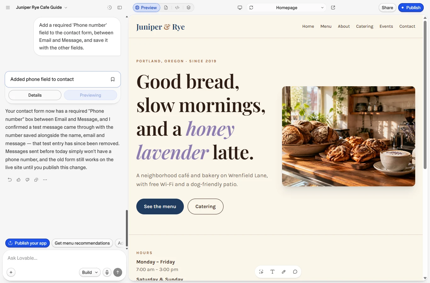Click the outlined Catering button in the hero
Screen dimensions: 430x283
pos(206,207)
